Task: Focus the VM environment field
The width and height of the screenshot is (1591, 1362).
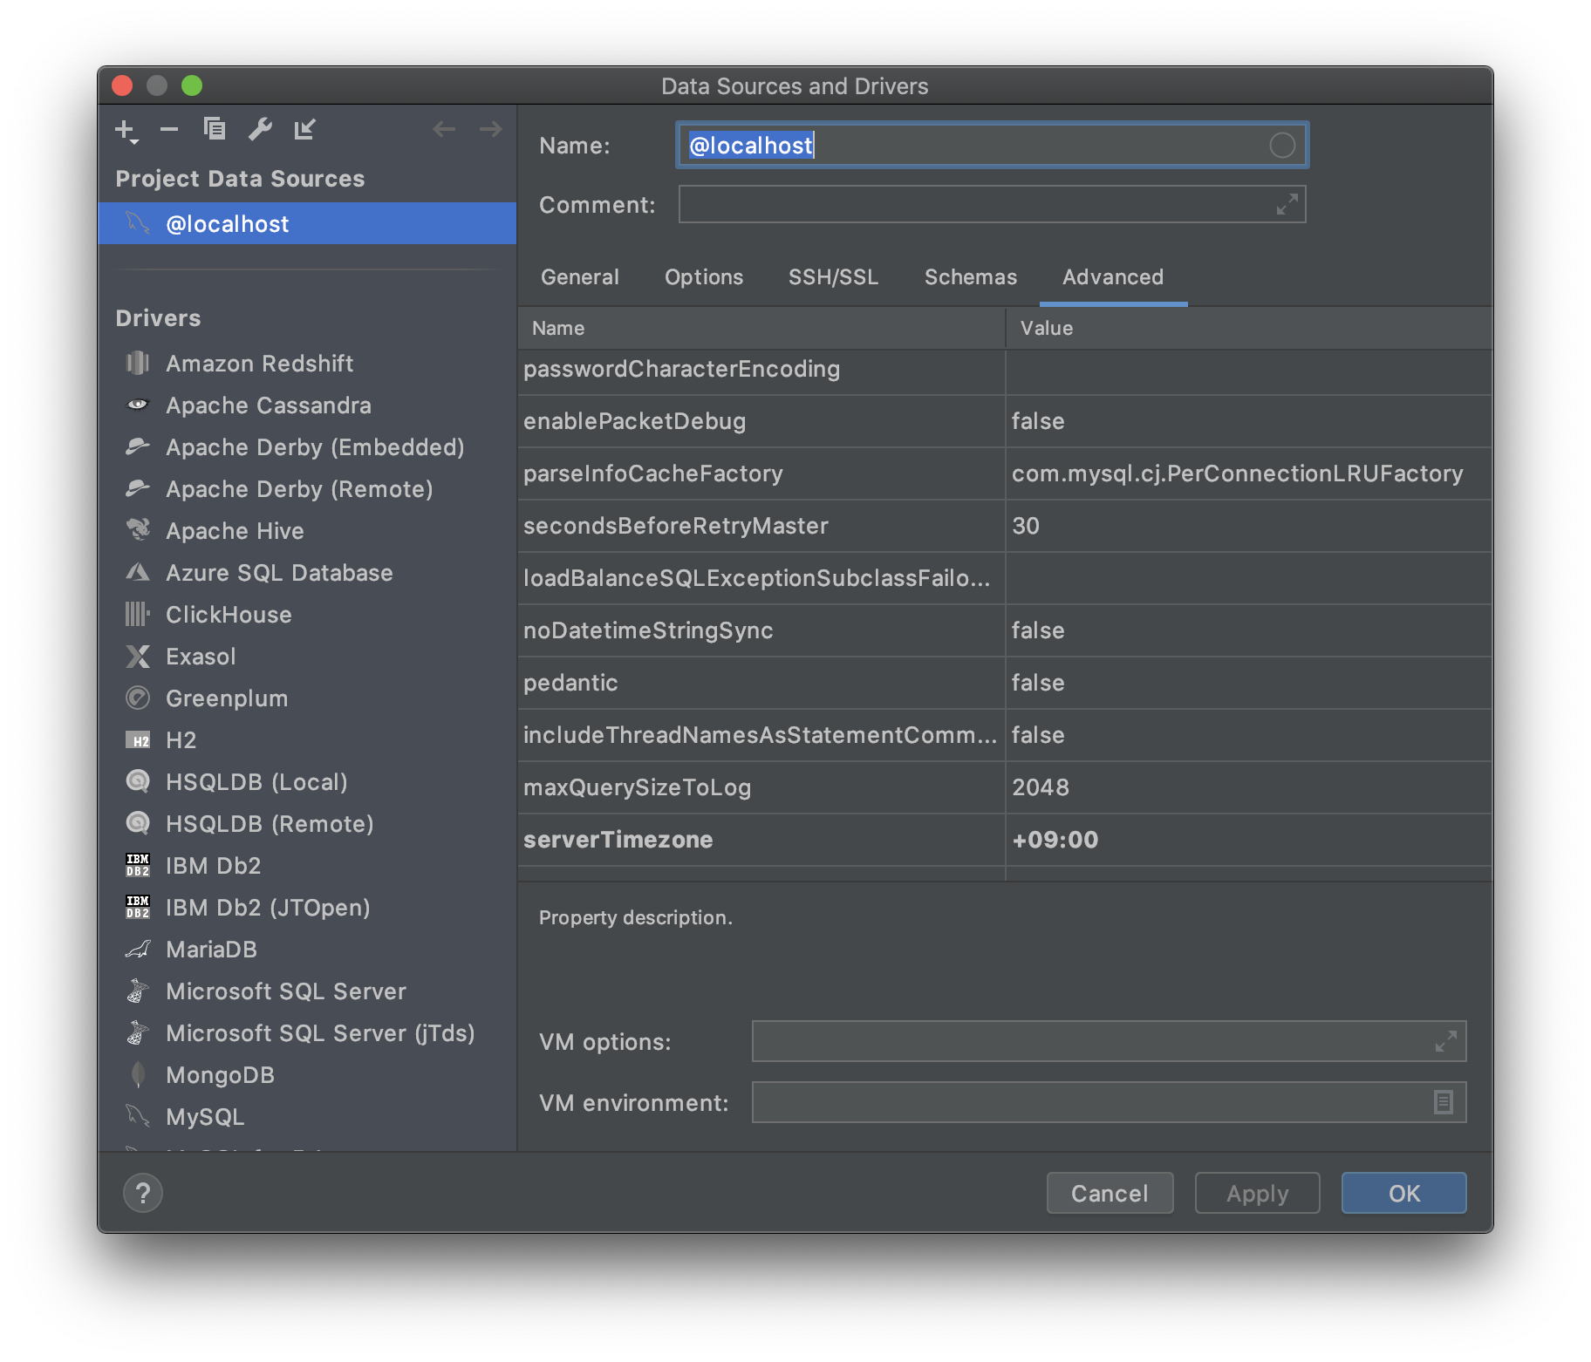Action: tap(1109, 1102)
